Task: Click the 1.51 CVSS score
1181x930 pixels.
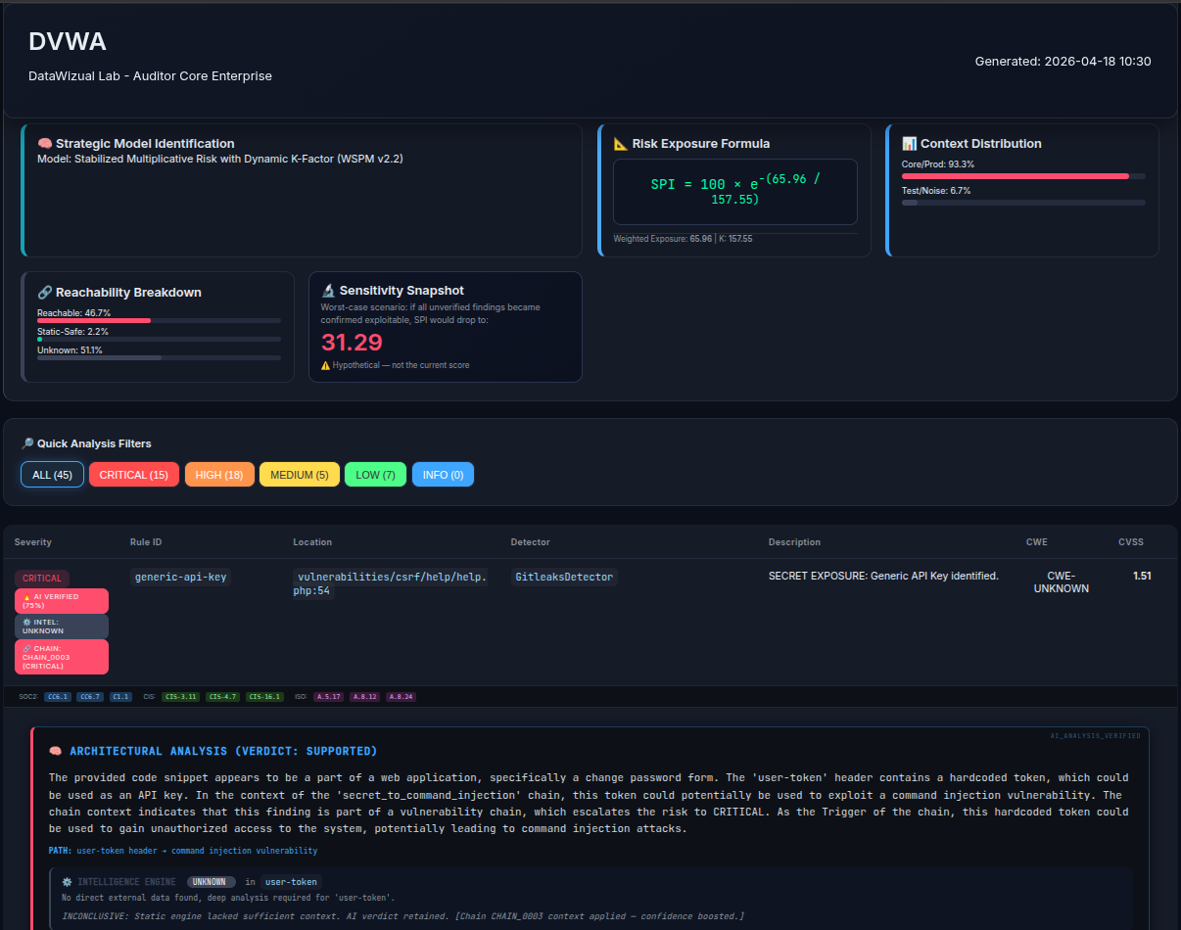Action: click(1142, 576)
